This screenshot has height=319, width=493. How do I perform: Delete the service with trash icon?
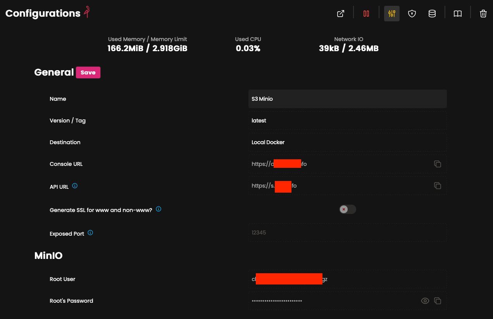pyautogui.click(x=483, y=14)
